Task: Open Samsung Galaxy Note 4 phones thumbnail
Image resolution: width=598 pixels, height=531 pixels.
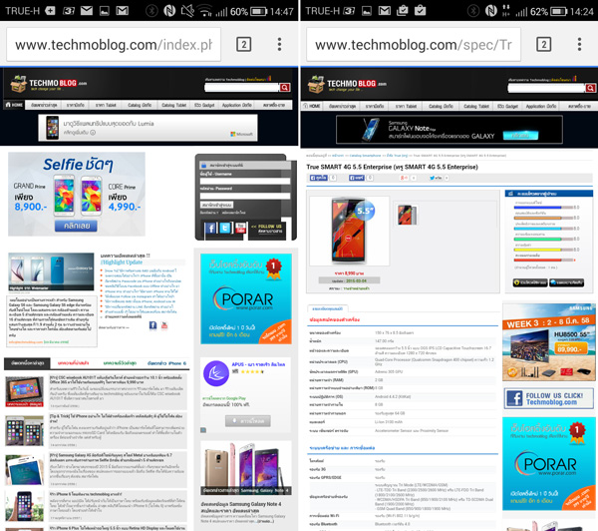Action: [x=246, y=468]
